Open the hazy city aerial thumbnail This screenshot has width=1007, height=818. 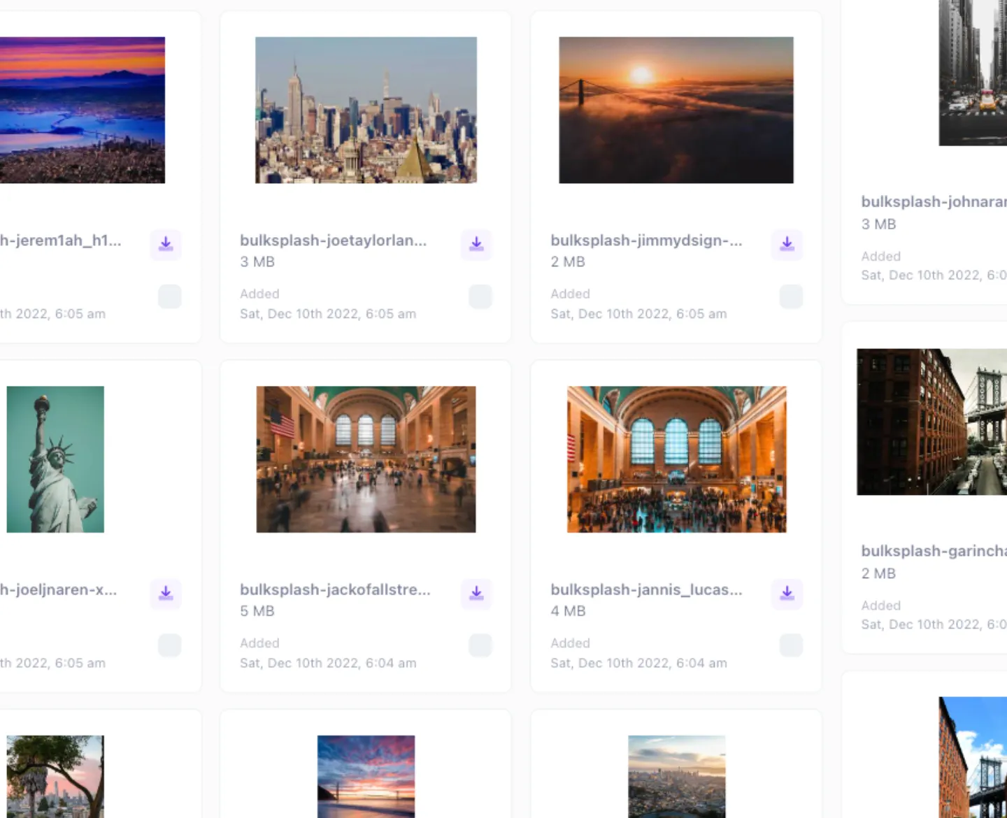pos(676,777)
